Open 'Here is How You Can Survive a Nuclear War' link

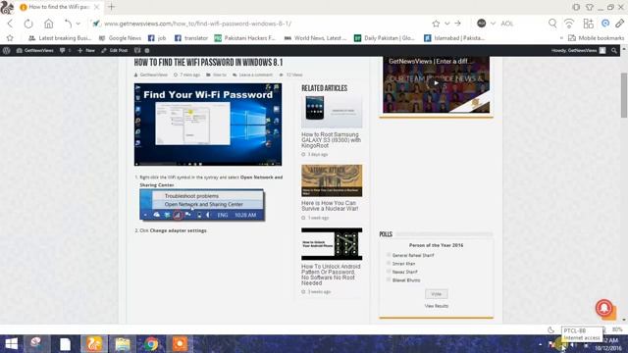point(330,206)
